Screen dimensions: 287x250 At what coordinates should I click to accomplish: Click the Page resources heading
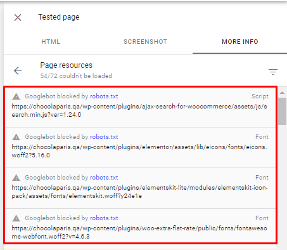click(x=67, y=65)
